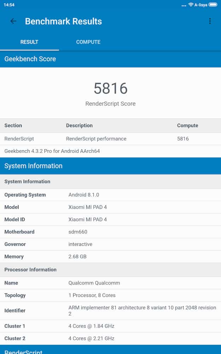Tap the Motherboard sdm660 row
The image size is (221, 354).
tap(110, 232)
